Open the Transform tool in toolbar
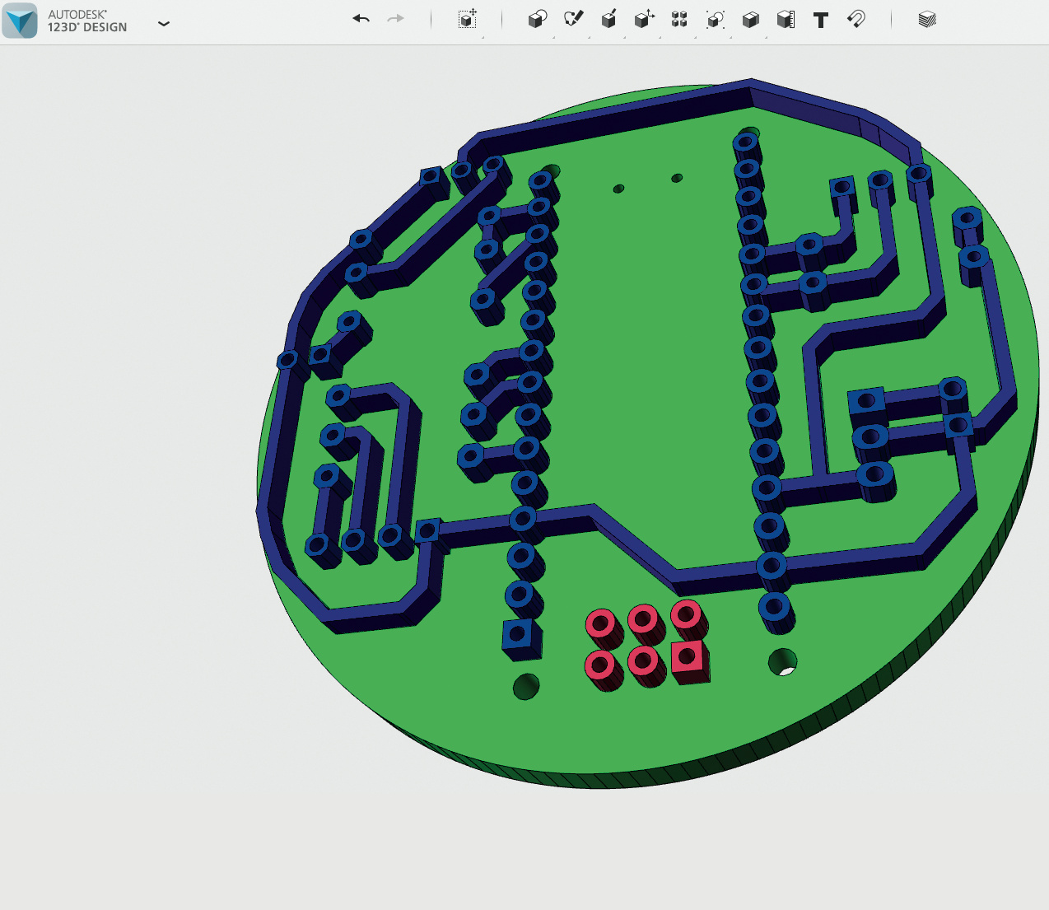Screen dimensions: 1049x910 pyautogui.click(x=467, y=20)
